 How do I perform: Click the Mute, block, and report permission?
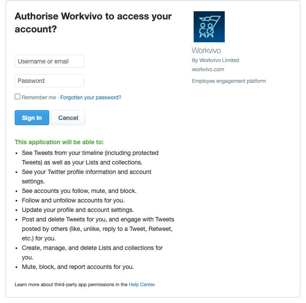point(78,267)
